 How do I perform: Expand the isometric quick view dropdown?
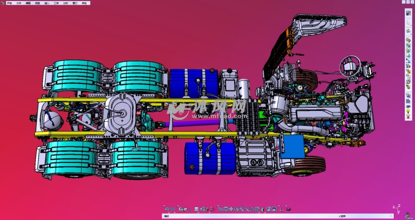[x=257, y=209]
